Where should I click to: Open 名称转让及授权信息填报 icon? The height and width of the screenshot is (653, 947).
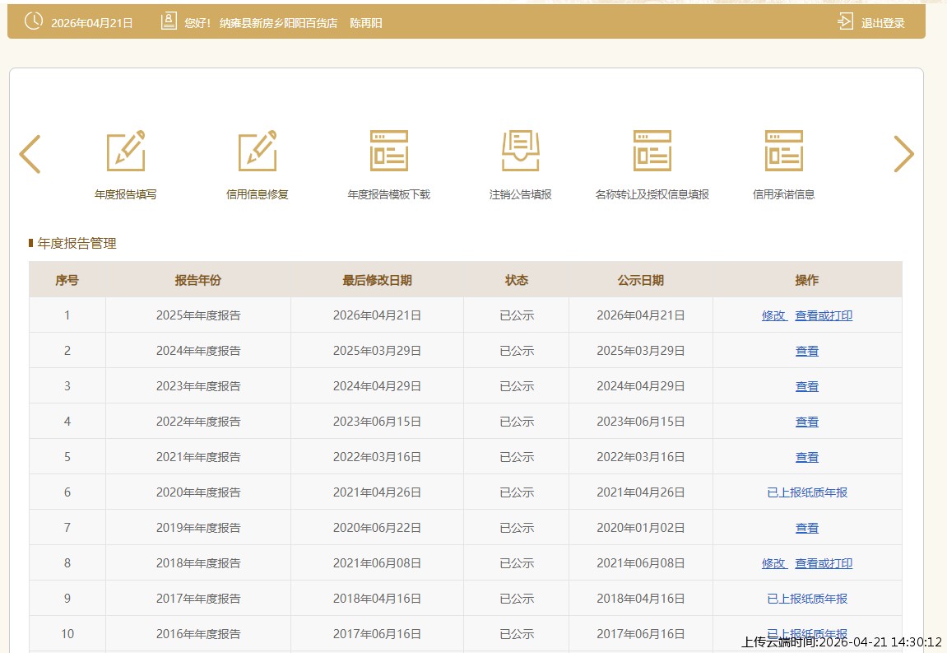652,152
